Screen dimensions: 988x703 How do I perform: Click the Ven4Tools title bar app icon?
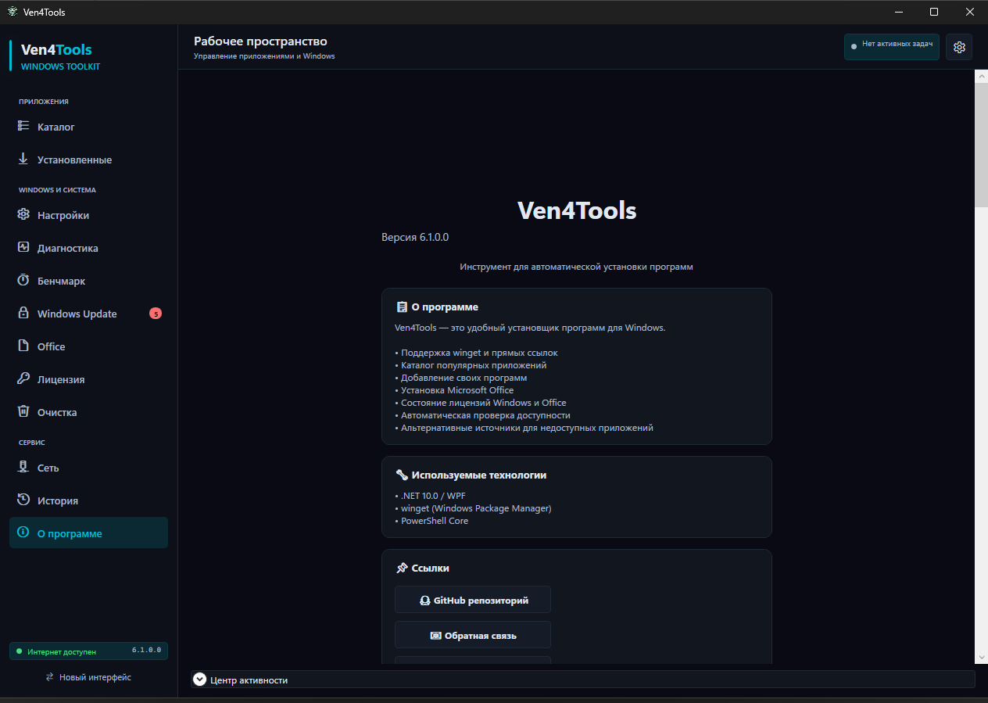pyautogui.click(x=13, y=12)
